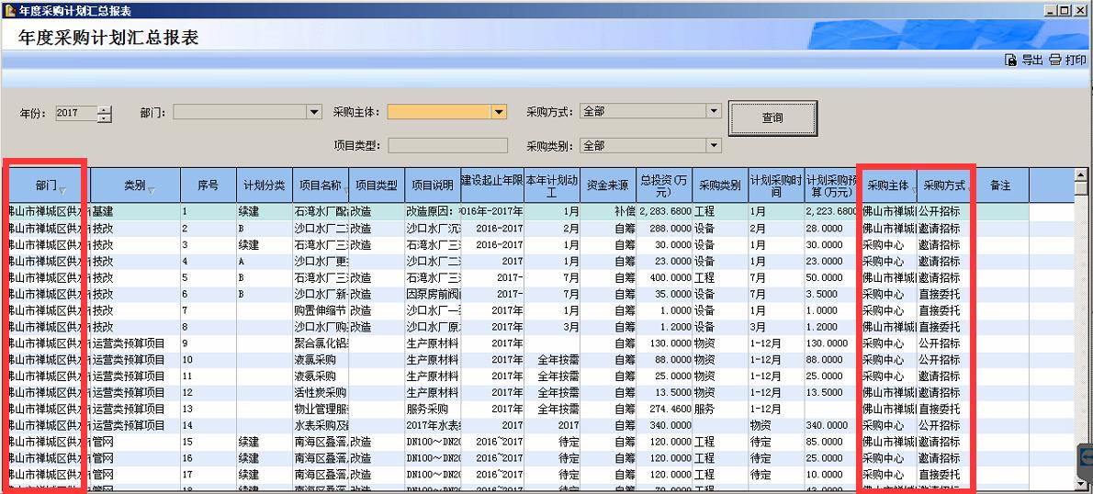The height and width of the screenshot is (494, 1093).
Task: Click the app icon in title bar
Action: tap(9, 10)
